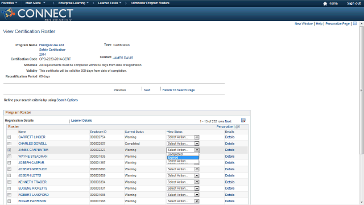
Task: Check the box for KENNETH TRADER
Action: 9,182
